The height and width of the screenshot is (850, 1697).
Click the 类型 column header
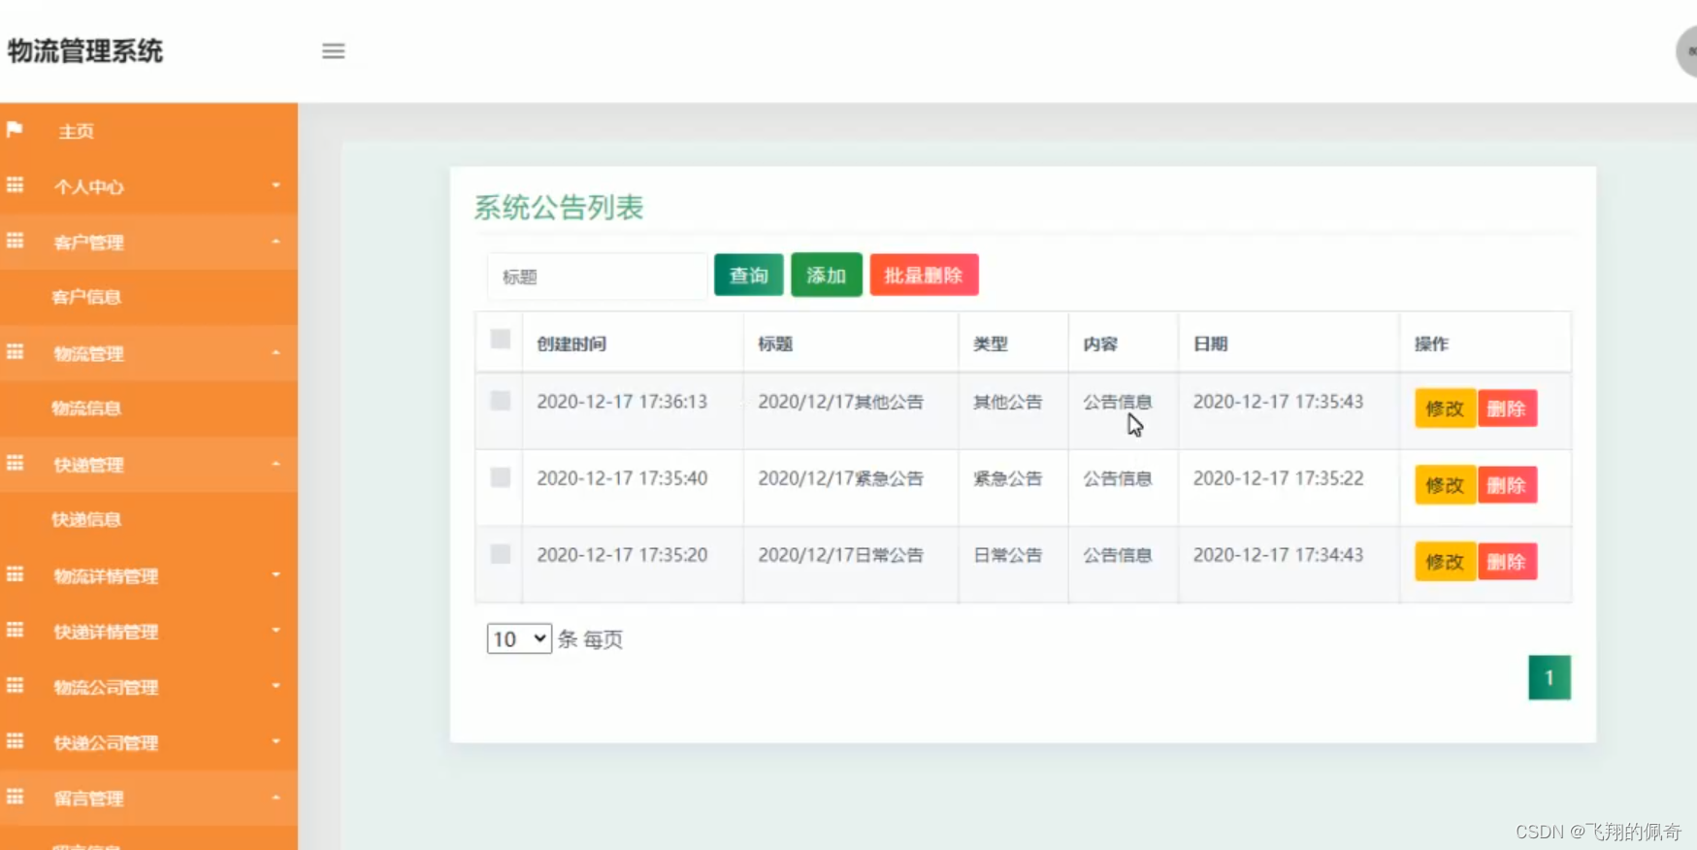[x=991, y=343]
